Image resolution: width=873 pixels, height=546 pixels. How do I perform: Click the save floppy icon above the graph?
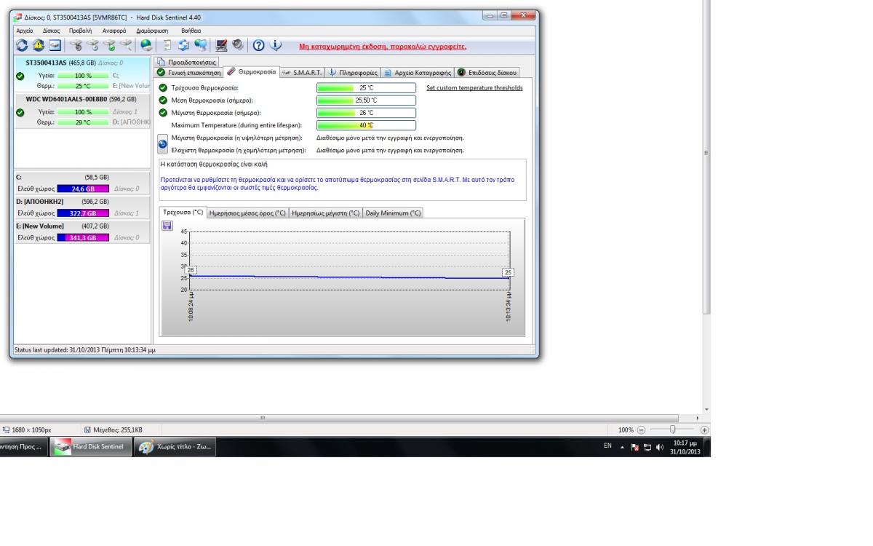(167, 226)
